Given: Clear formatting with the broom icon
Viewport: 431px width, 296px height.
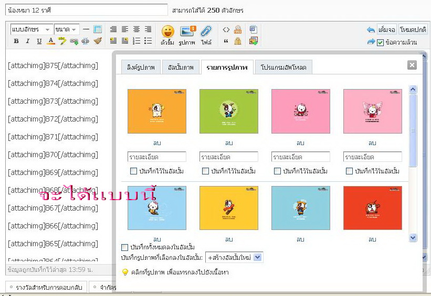Looking at the screenshot, I should pyautogui.click(x=98, y=41).
